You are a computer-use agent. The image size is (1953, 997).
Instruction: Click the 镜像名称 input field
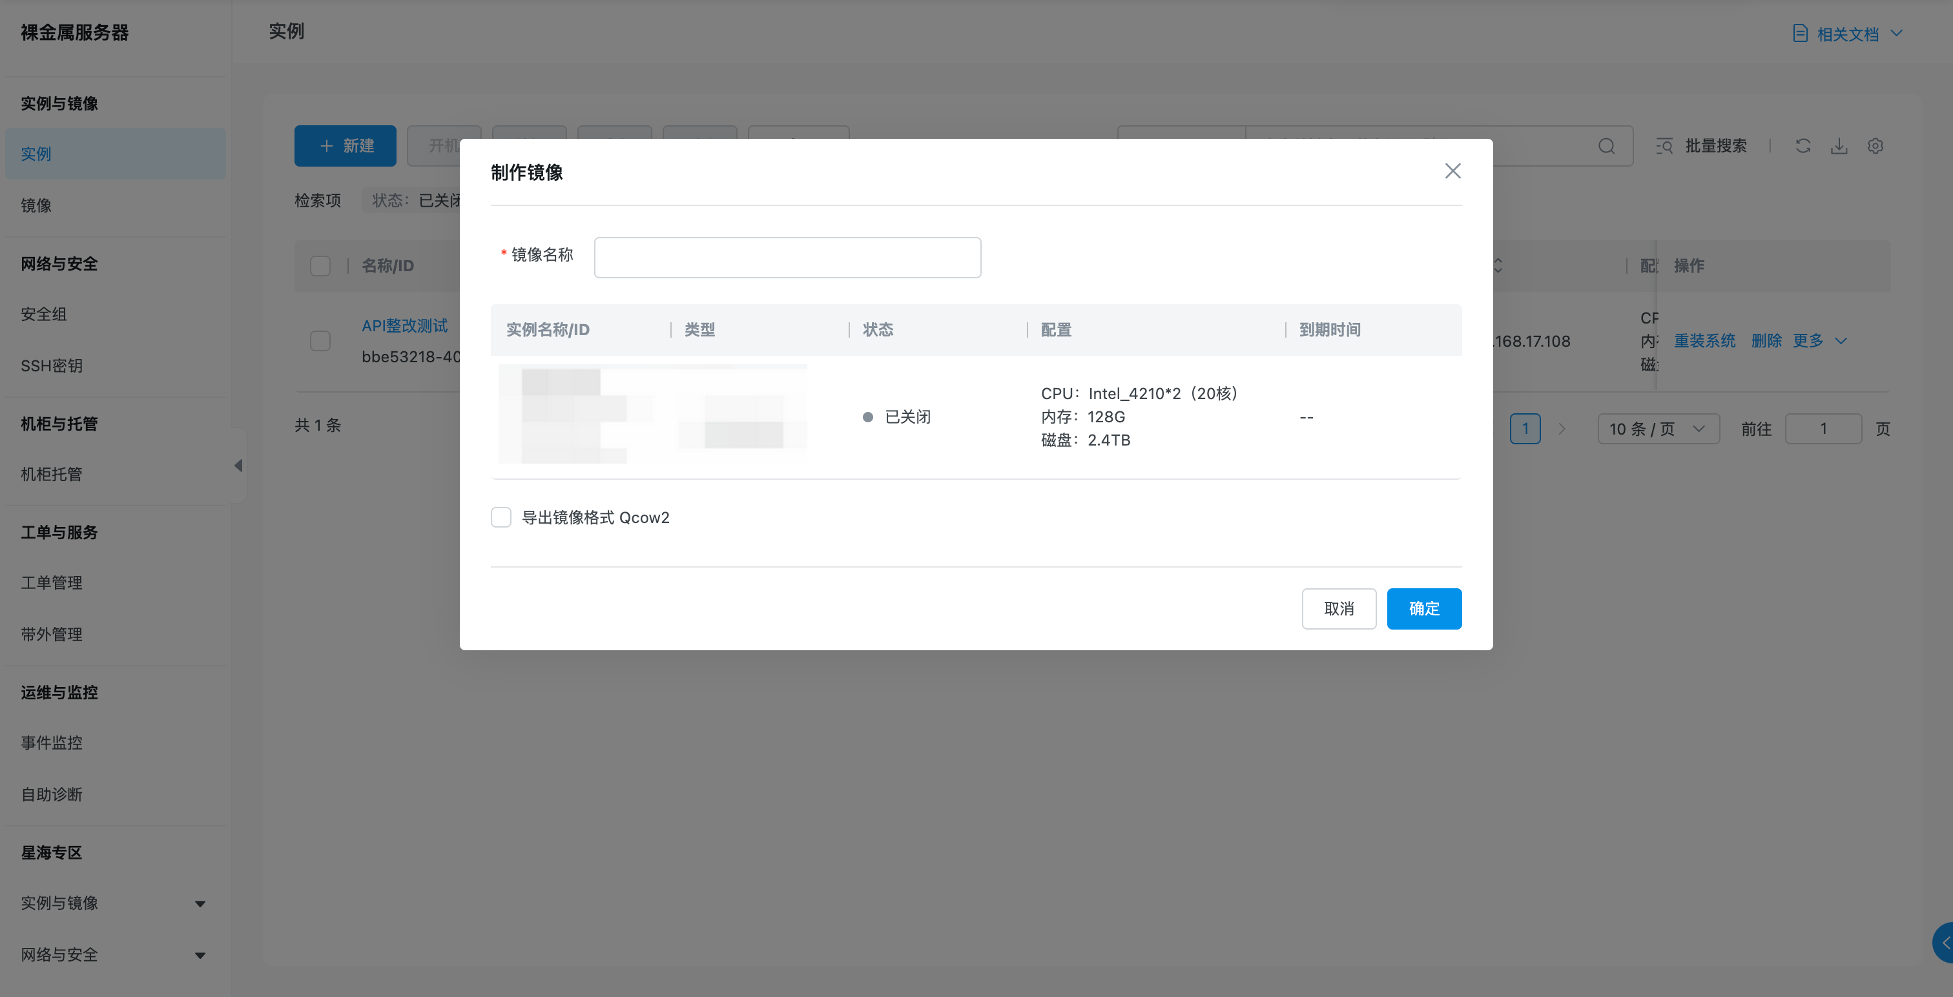787,258
